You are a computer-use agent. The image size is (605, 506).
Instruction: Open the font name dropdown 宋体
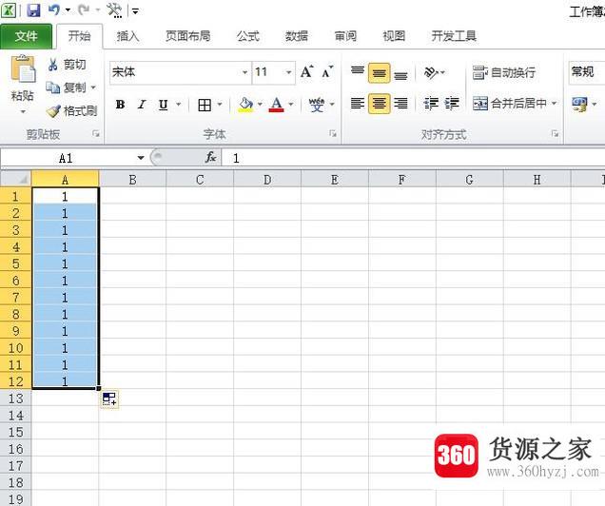point(244,72)
